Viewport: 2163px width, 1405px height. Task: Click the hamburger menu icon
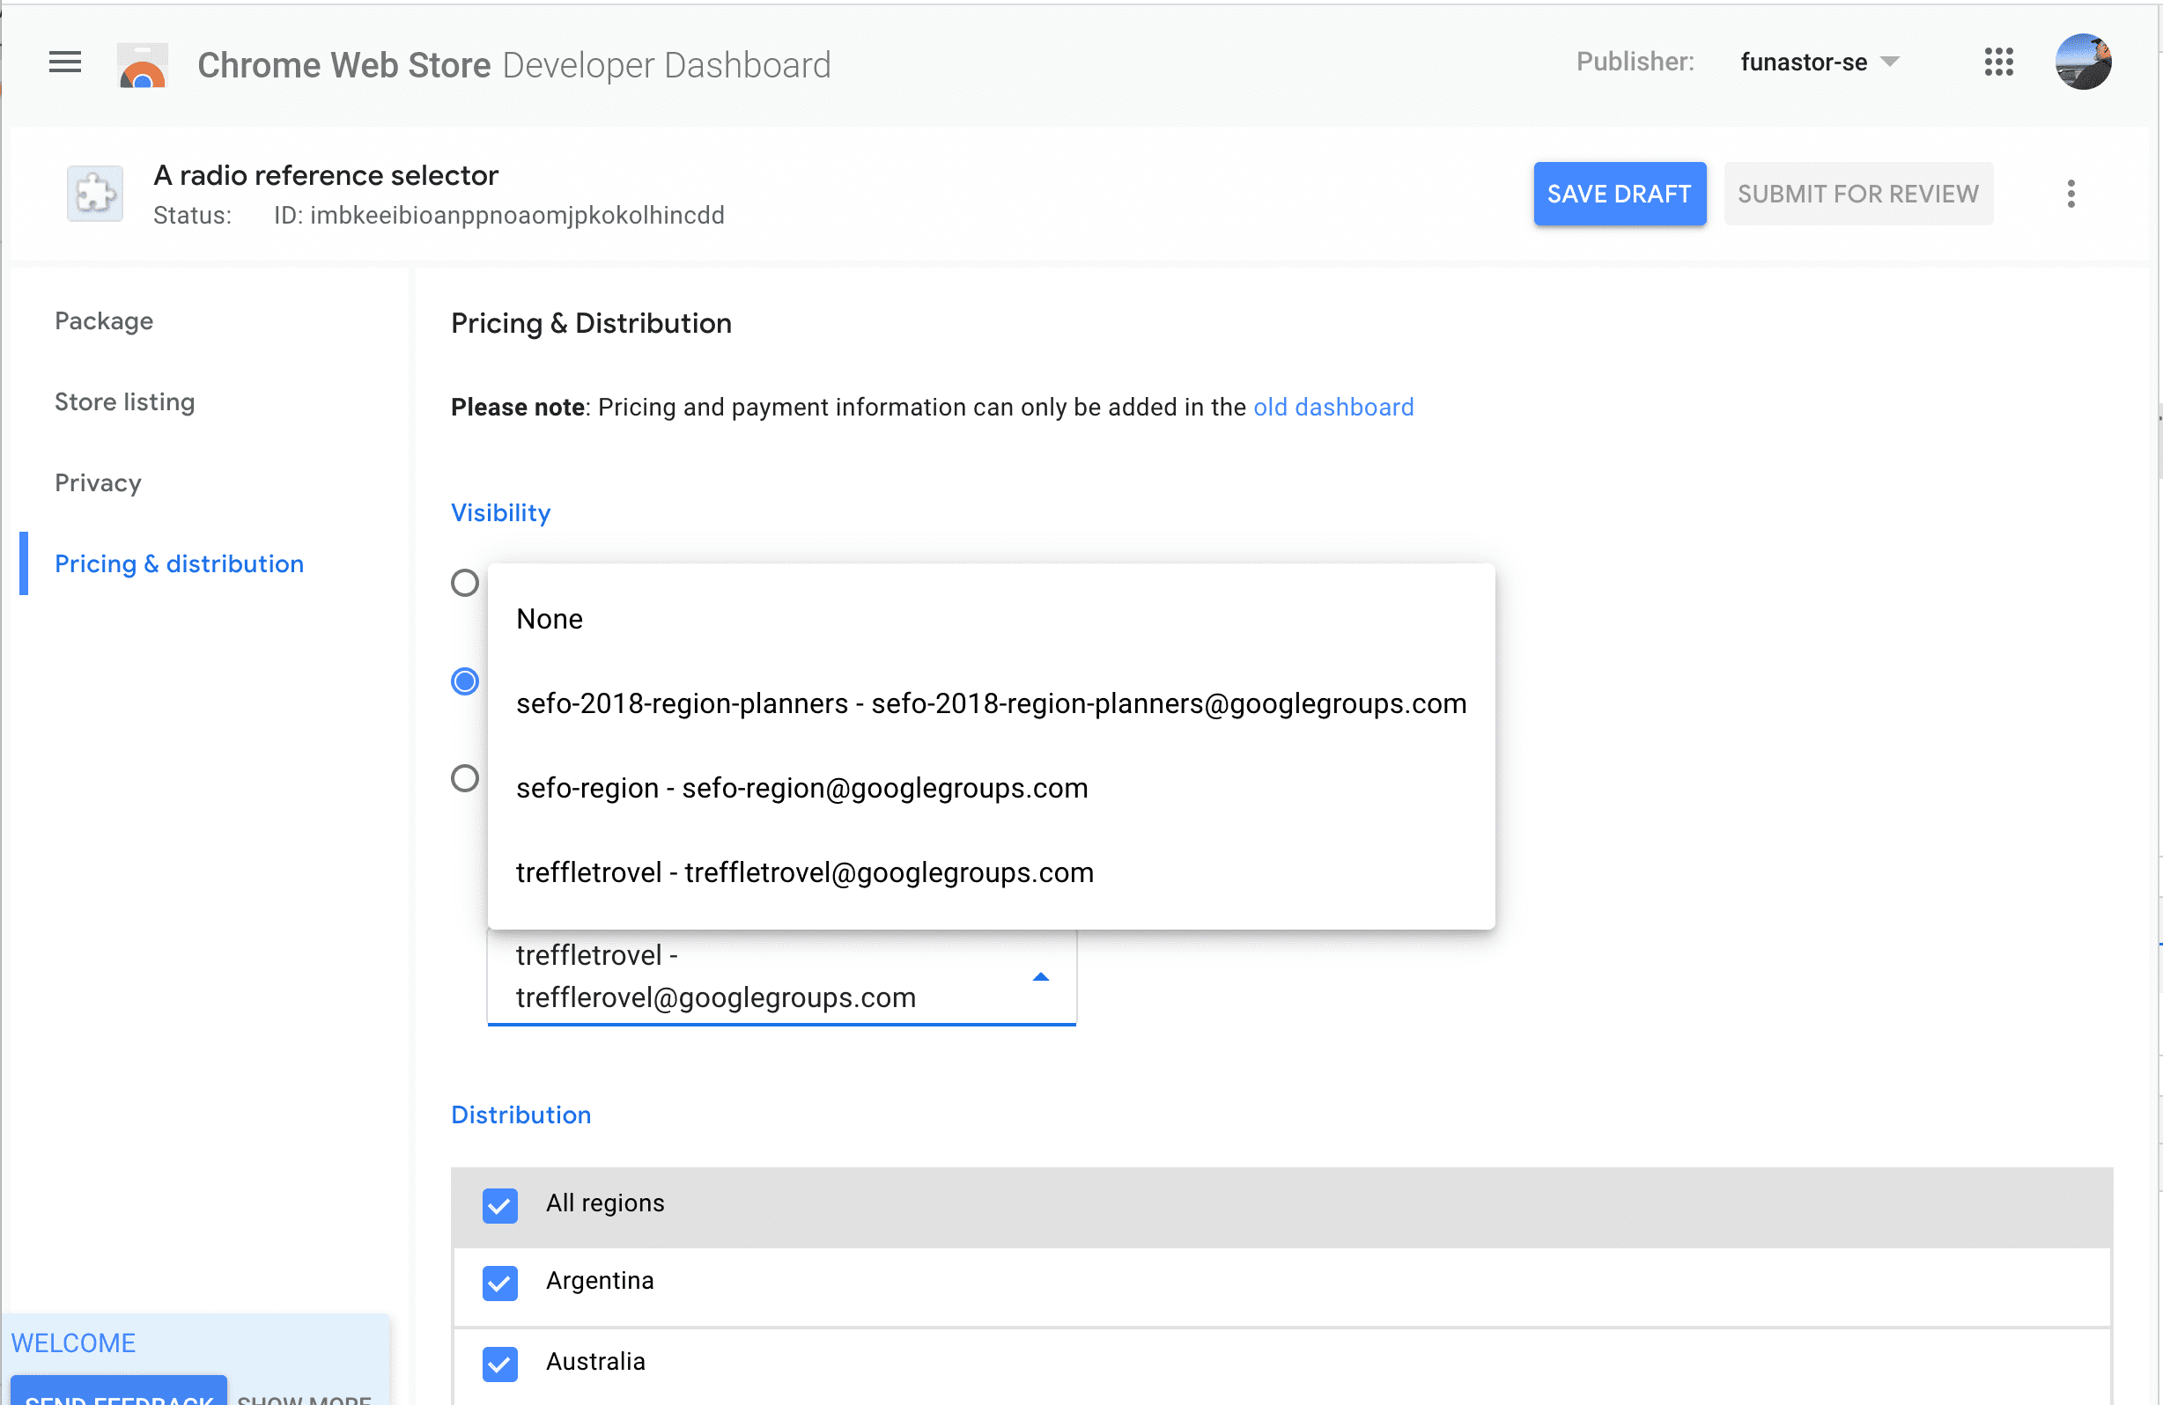point(64,64)
